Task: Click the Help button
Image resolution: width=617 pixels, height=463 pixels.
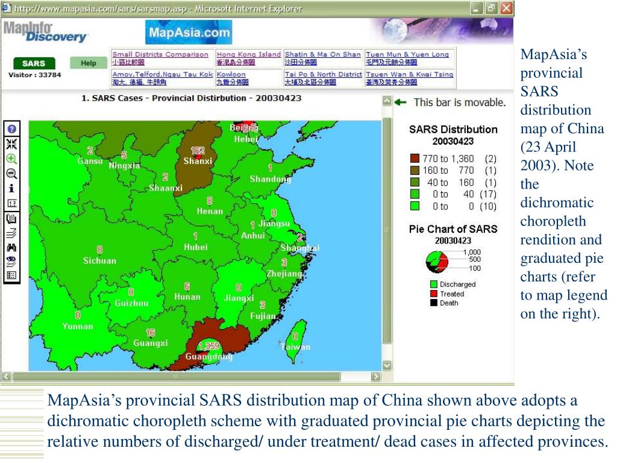Action: pyautogui.click(x=89, y=63)
